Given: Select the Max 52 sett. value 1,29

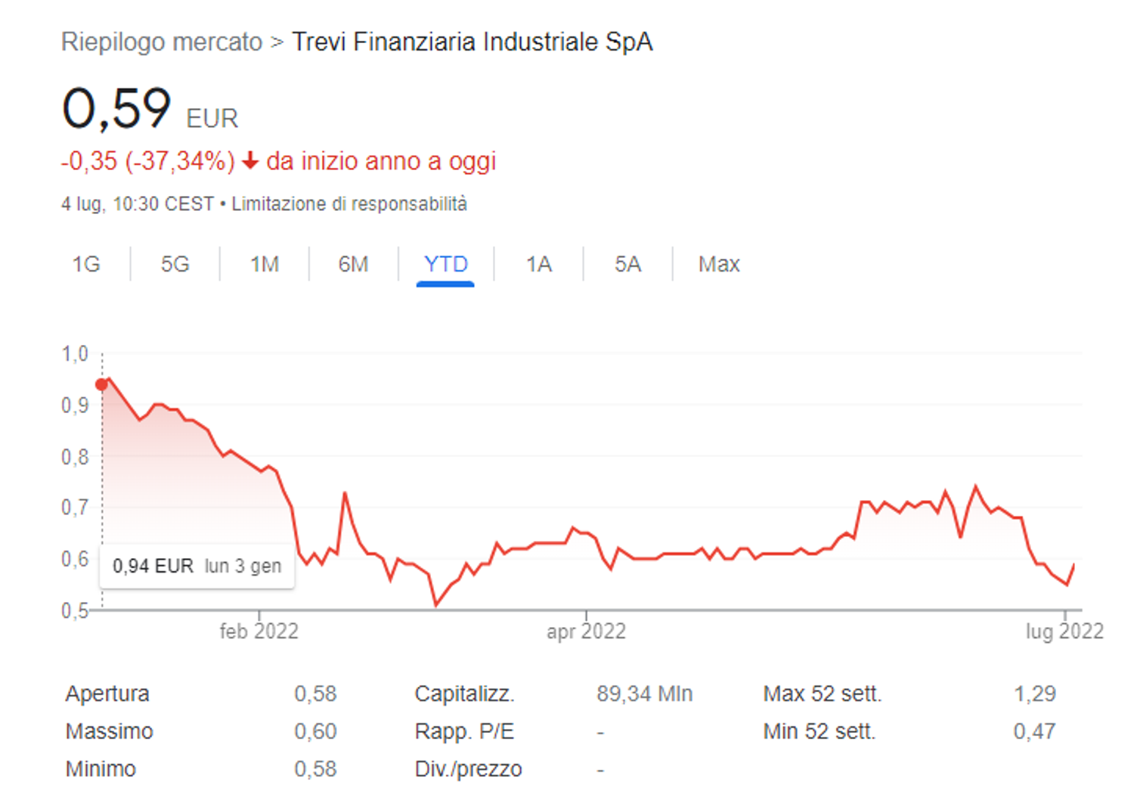Looking at the screenshot, I should (x=1036, y=694).
